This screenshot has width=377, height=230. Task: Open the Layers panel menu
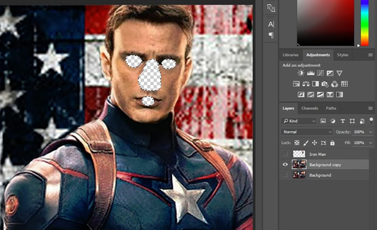371,108
